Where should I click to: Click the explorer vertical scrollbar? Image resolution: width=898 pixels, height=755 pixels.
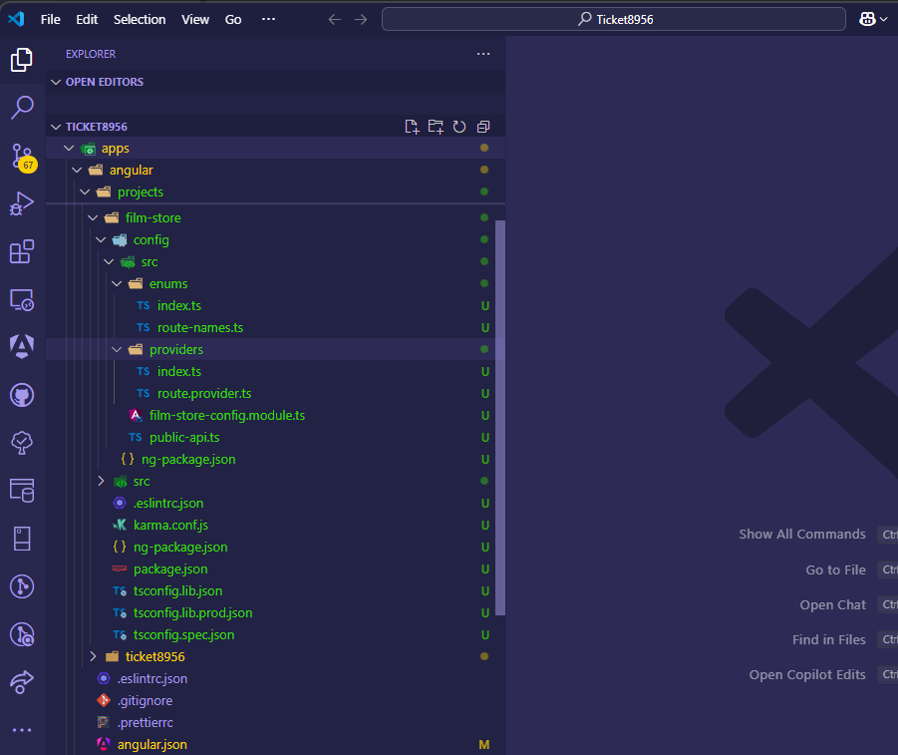coord(500,417)
